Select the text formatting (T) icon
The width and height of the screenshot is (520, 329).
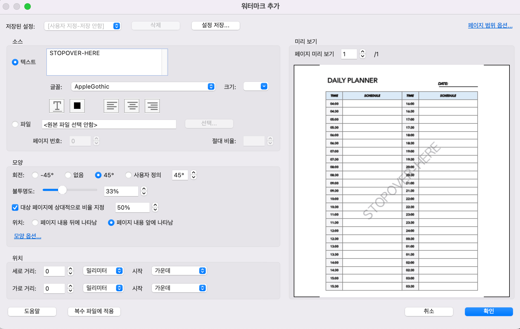click(56, 106)
